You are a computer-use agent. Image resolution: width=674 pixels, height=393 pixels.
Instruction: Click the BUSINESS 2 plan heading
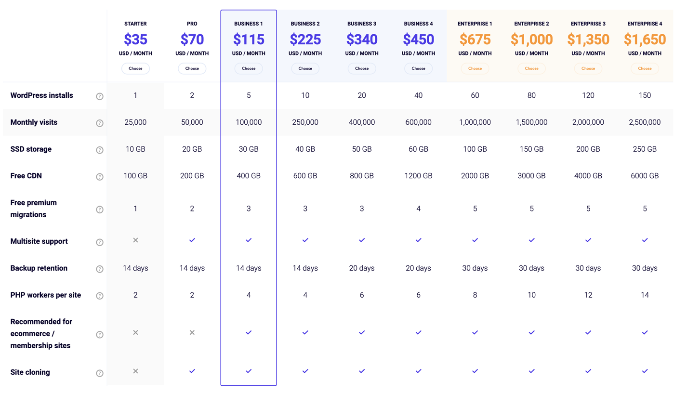pyautogui.click(x=305, y=24)
